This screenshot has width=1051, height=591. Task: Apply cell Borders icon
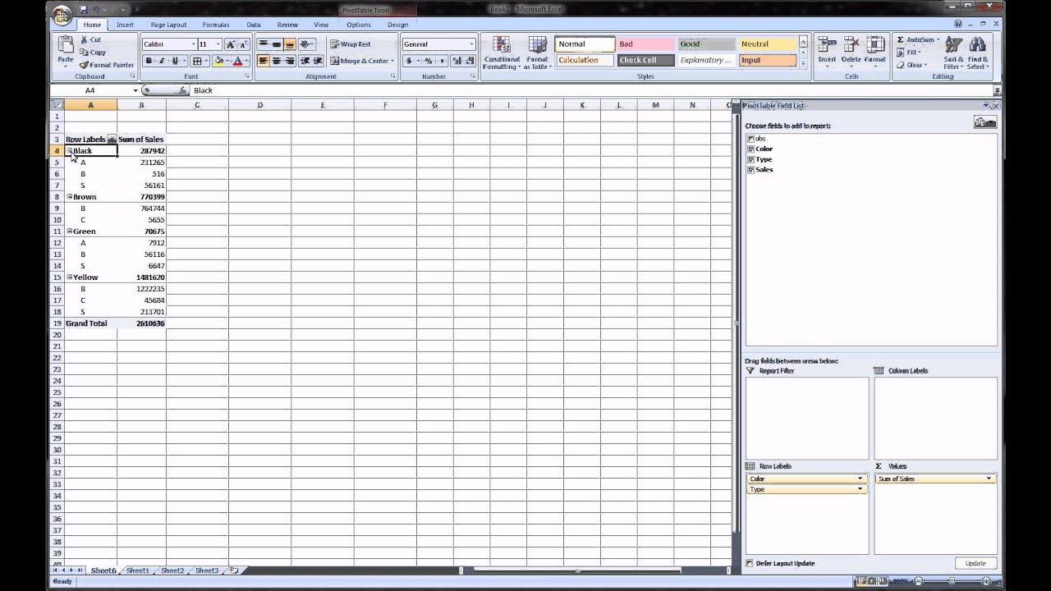pyautogui.click(x=196, y=61)
